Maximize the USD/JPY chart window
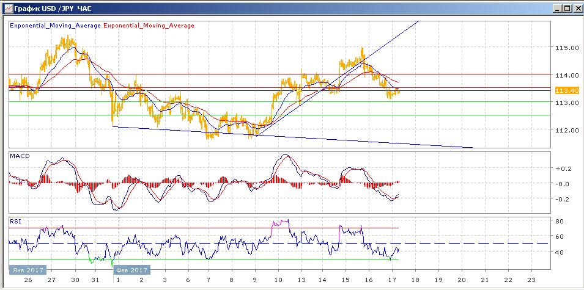This screenshot has width=584, height=290. (566, 9)
